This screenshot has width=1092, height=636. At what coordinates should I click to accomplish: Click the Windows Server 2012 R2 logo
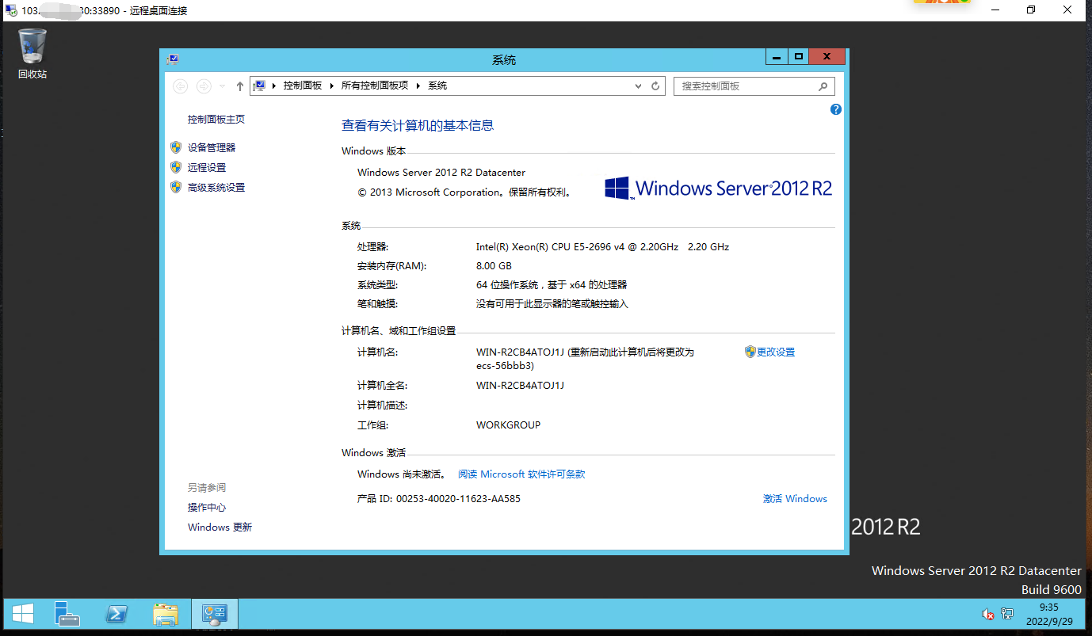tap(718, 189)
